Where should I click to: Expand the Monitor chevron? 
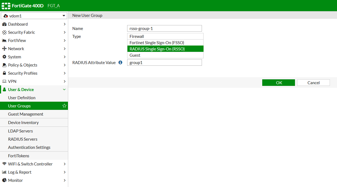(65, 180)
